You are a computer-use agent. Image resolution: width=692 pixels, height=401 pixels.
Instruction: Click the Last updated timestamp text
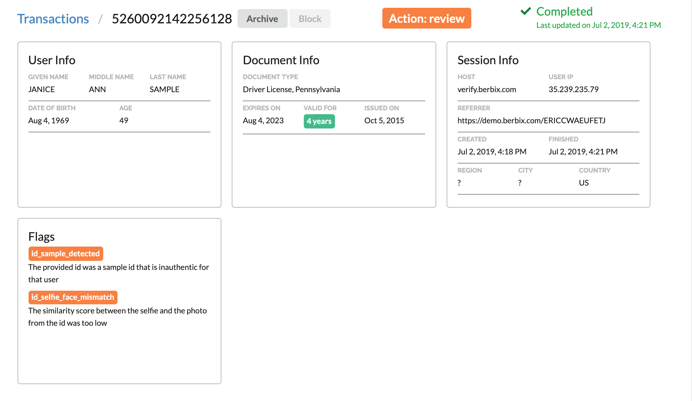598,25
